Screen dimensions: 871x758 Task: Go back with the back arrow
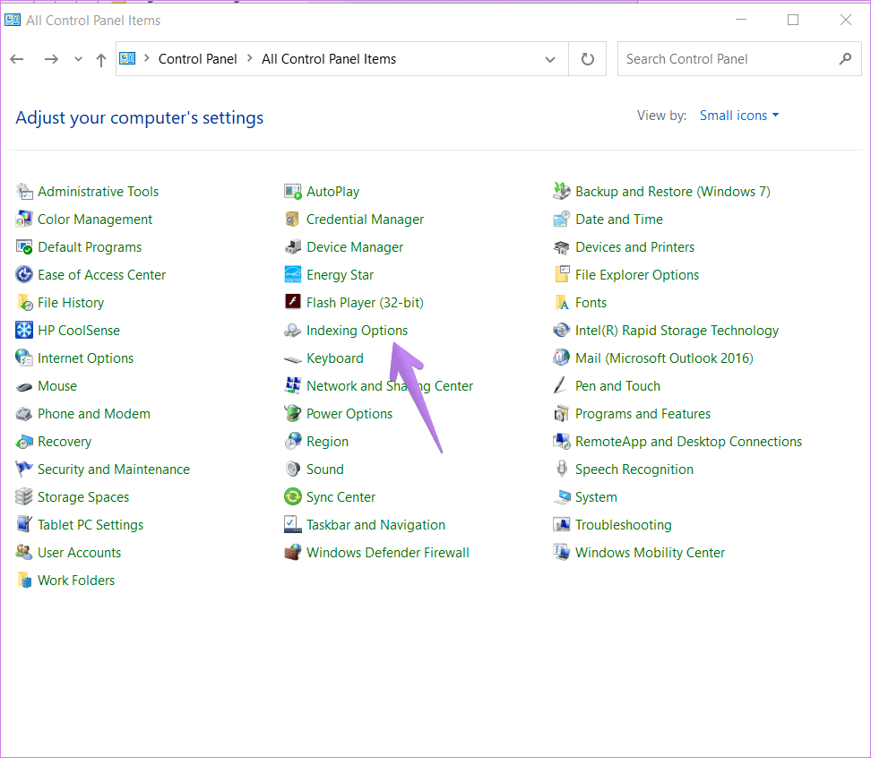click(17, 59)
